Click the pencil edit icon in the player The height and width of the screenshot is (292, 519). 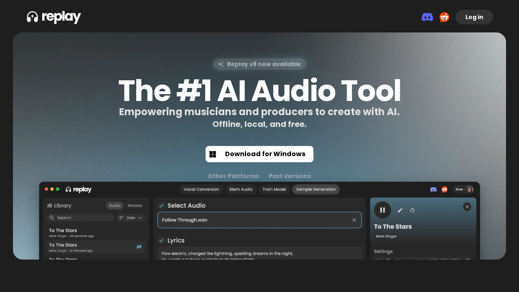point(400,210)
